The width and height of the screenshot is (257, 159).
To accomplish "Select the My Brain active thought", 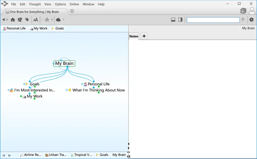I will click(x=64, y=63).
